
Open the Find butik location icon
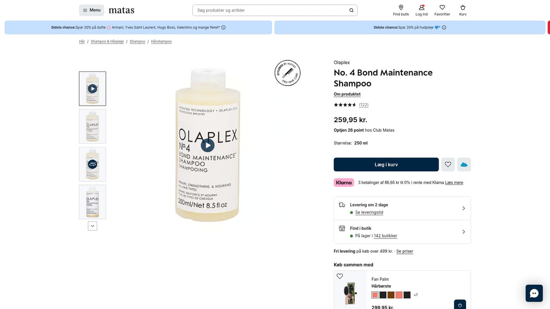[x=401, y=7]
